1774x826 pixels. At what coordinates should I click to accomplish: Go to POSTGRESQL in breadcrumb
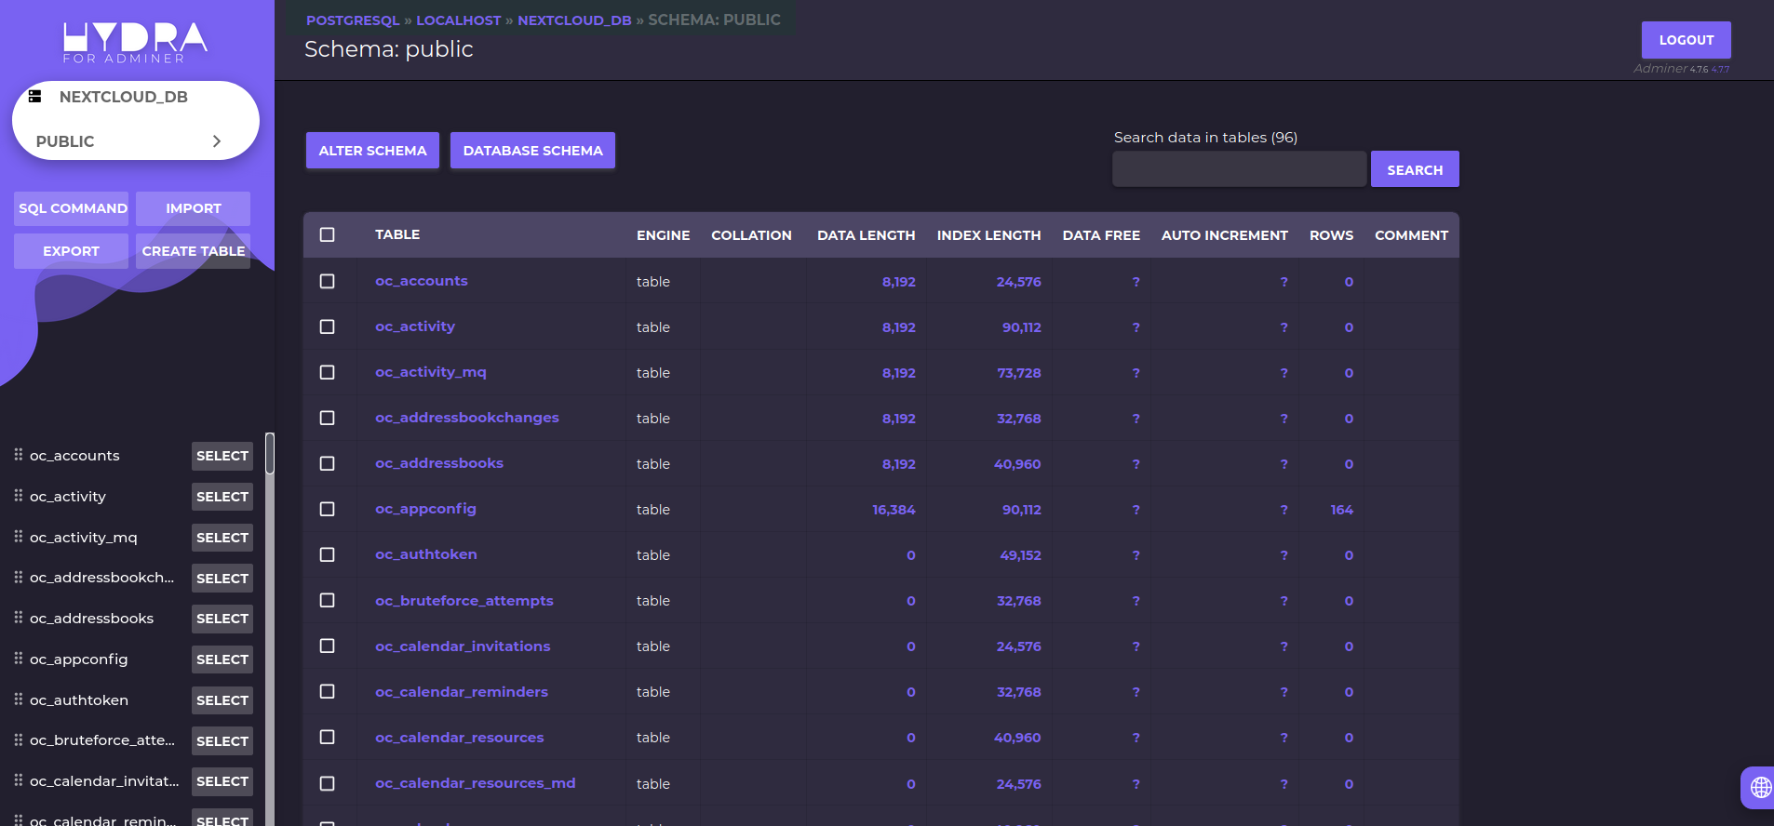(x=353, y=20)
